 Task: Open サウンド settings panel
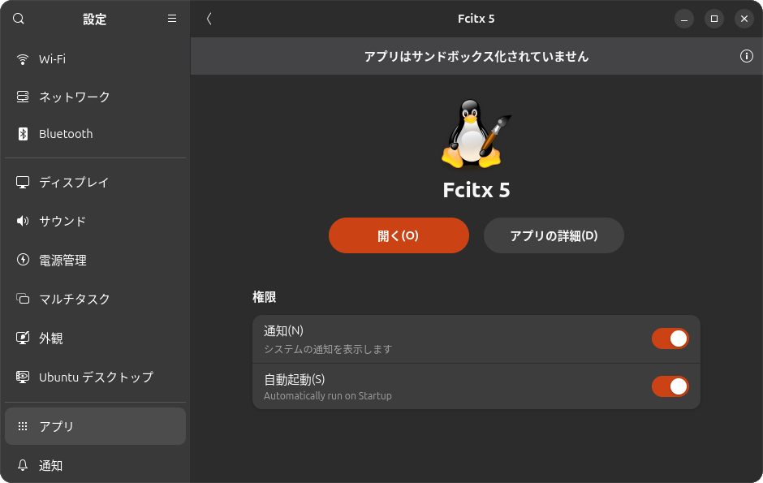[x=96, y=222]
